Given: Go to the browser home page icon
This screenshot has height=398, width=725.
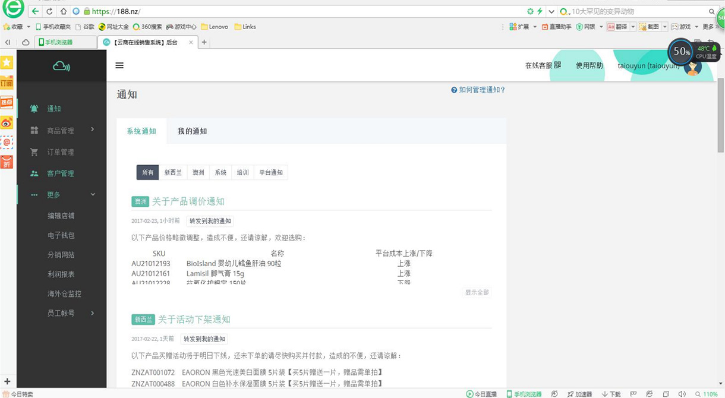Looking at the screenshot, I should coord(63,11).
